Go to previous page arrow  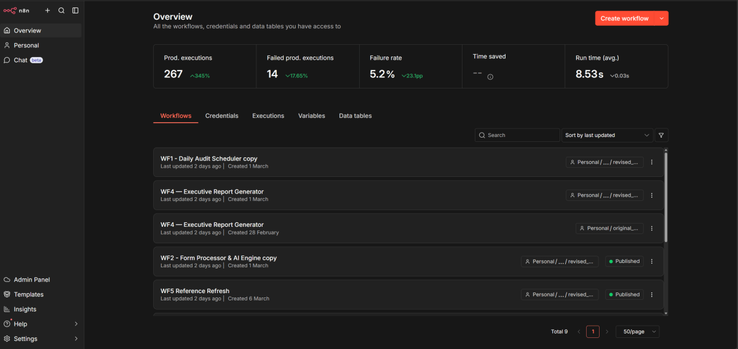(579, 332)
